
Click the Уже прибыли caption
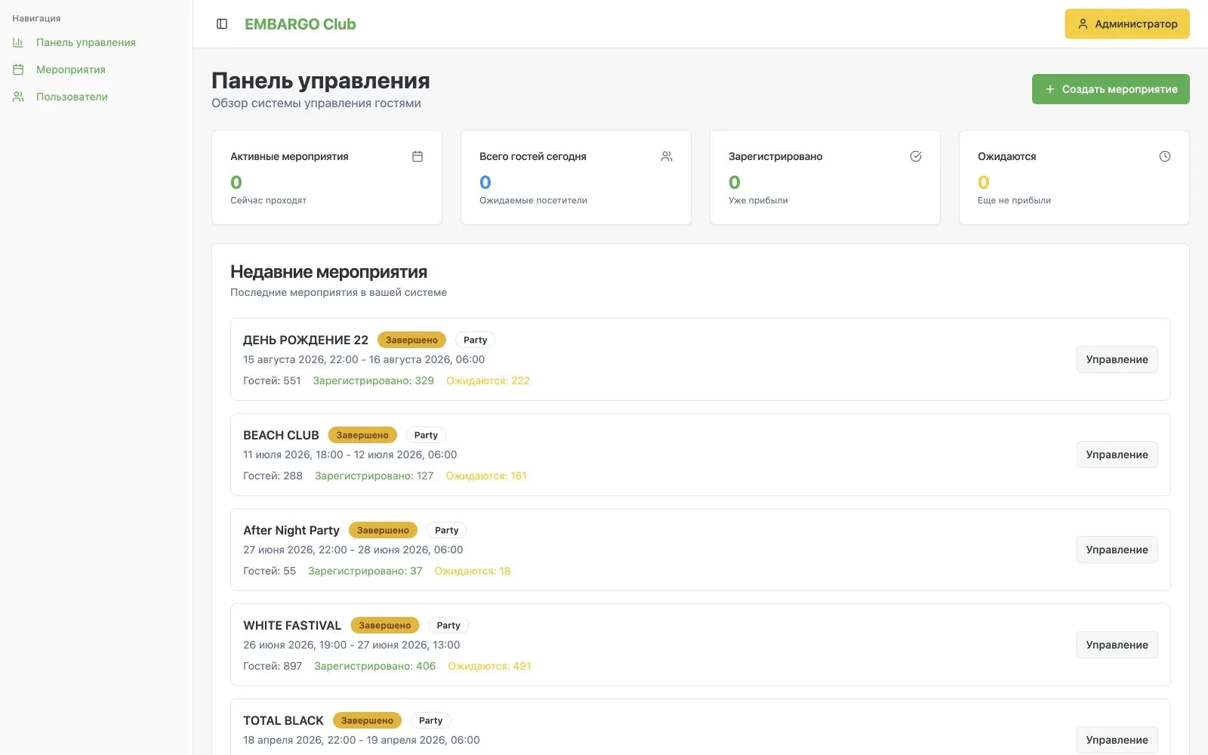pyautogui.click(x=758, y=200)
